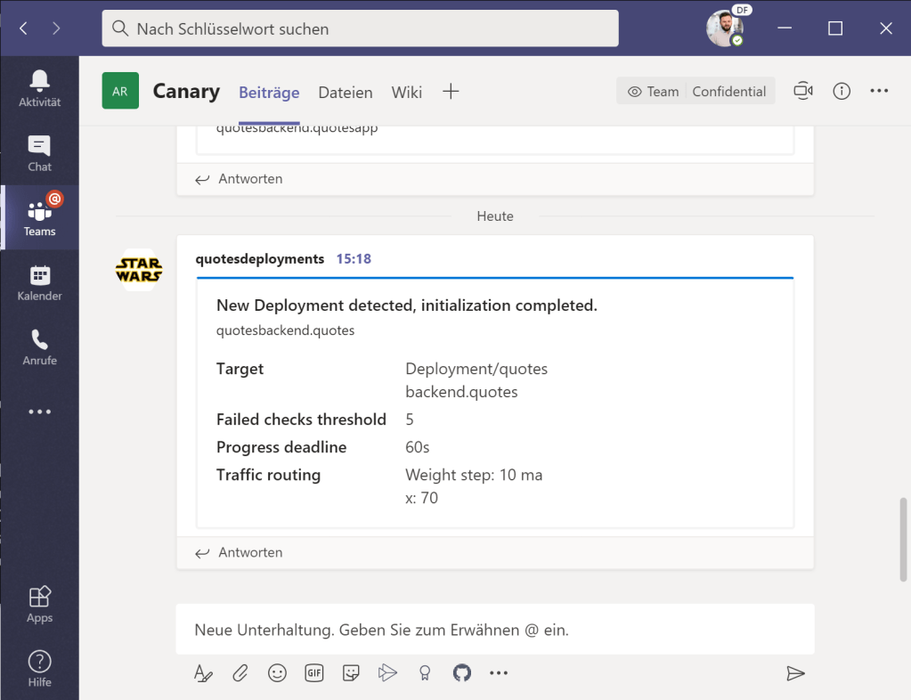Open Kalender in the sidebar

point(39,282)
